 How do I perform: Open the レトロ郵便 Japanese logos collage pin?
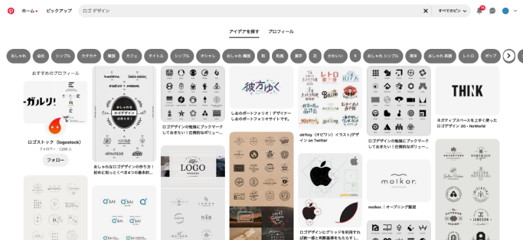point(330,98)
